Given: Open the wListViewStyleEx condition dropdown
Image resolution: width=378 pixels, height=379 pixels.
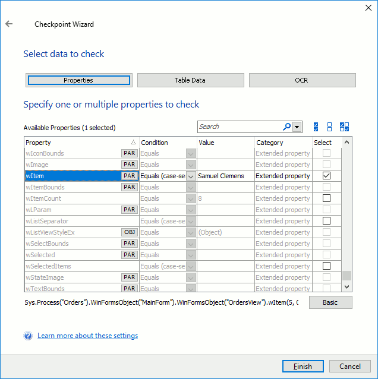Looking at the screenshot, I should click(x=191, y=232).
